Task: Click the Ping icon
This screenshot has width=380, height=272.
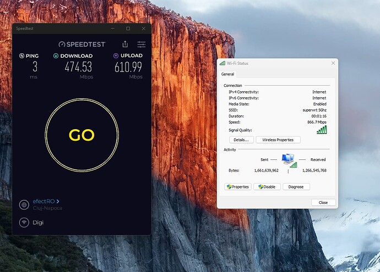Action: coord(21,56)
